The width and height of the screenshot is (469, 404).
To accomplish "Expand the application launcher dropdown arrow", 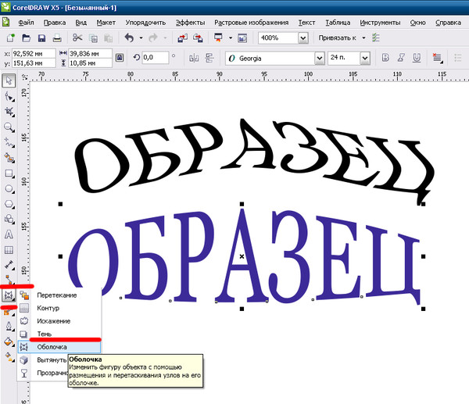I will point(231,38).
